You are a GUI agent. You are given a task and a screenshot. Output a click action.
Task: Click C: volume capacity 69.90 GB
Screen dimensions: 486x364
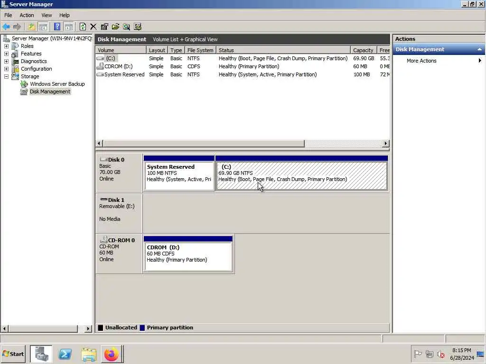pos(364,58)
